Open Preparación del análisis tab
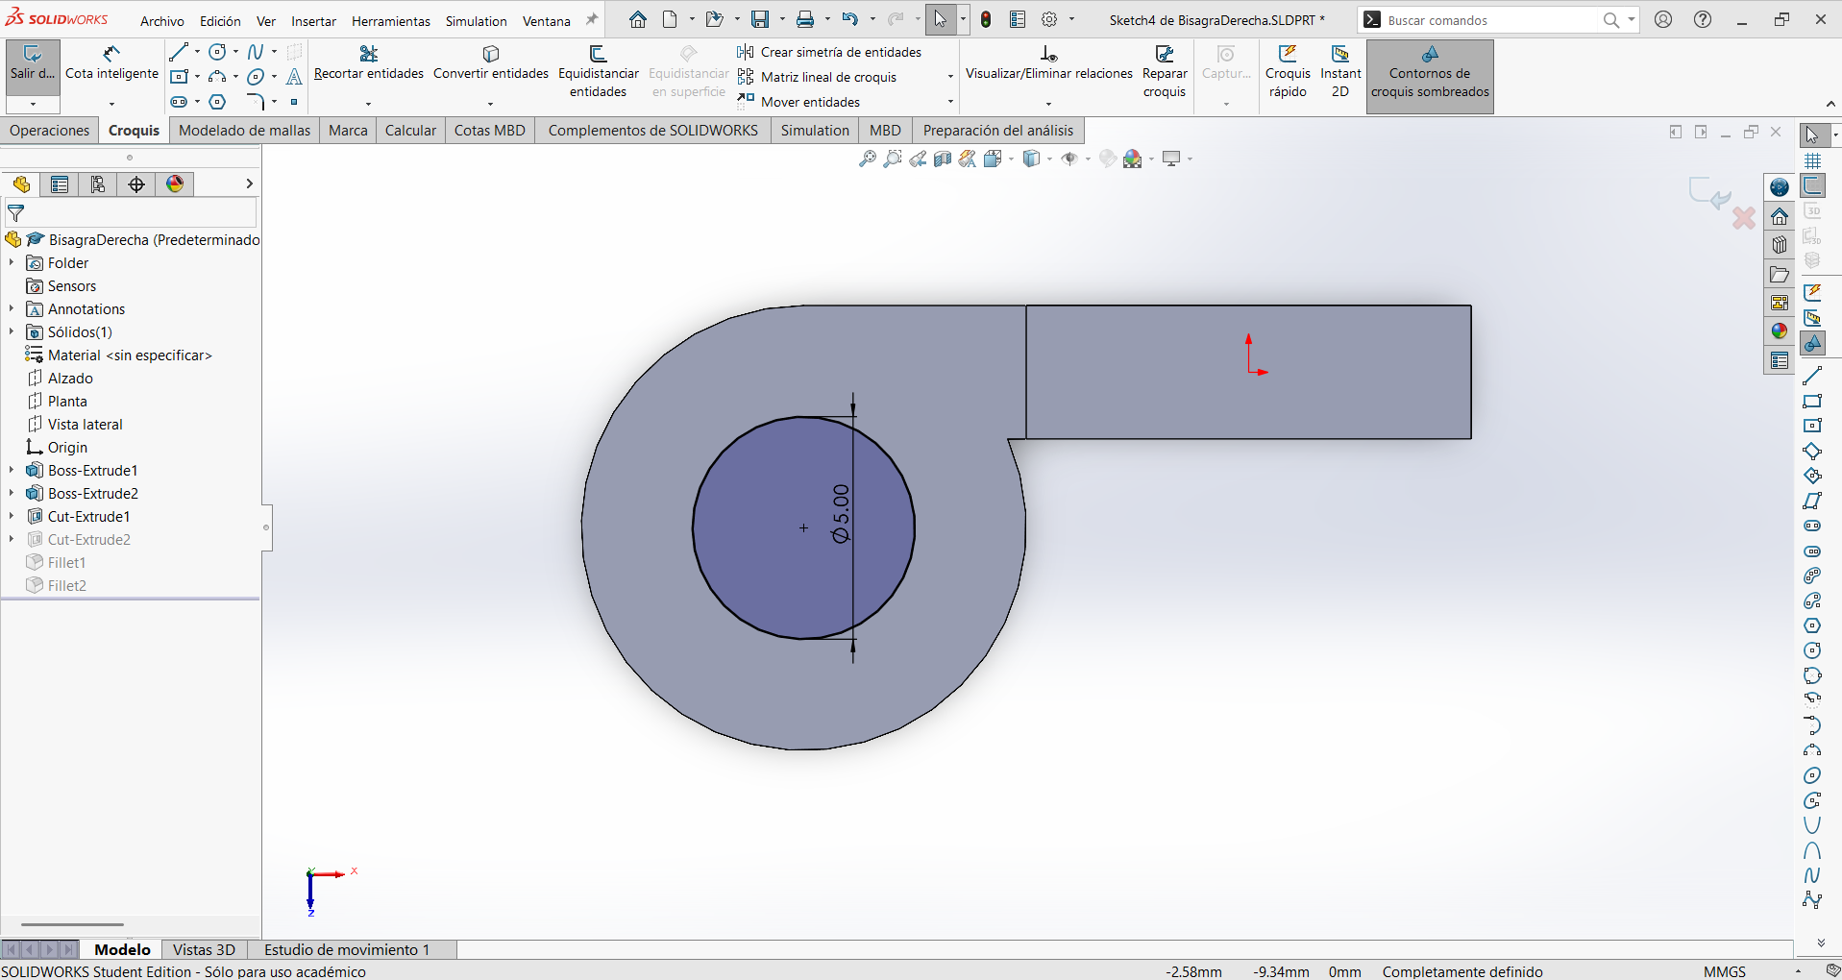This screenshot has width=1842, height=980. (x=998, y=131)
